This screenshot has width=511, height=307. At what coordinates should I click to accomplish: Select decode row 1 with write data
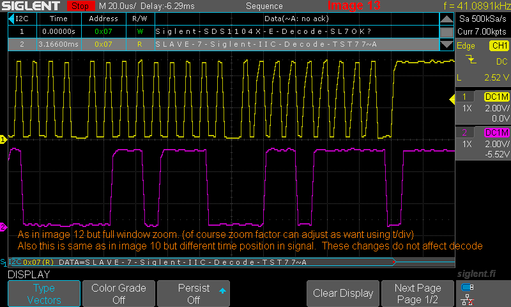(x=224, y=31)
